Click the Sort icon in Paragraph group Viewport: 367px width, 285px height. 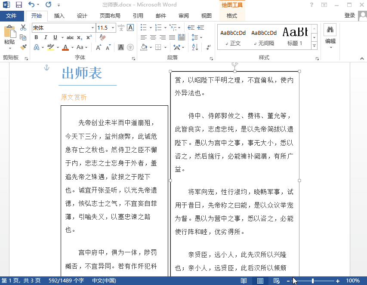195,46
